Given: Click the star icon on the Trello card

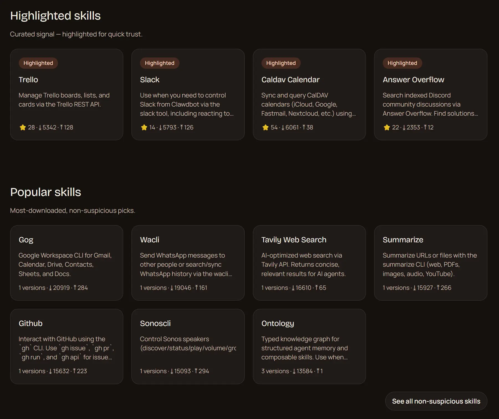Looking at the screenshot, I should click(23, 127).
